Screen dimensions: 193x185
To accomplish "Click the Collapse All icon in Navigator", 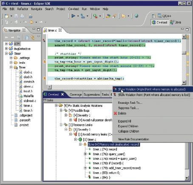I will pyautogui.click(x=27, y=37).
